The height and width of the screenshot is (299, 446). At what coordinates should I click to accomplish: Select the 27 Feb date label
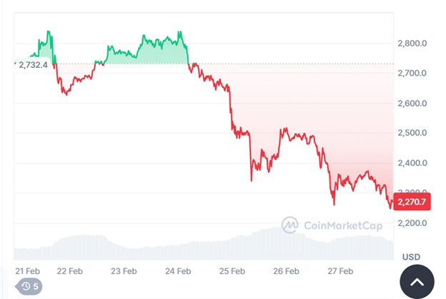340,271
